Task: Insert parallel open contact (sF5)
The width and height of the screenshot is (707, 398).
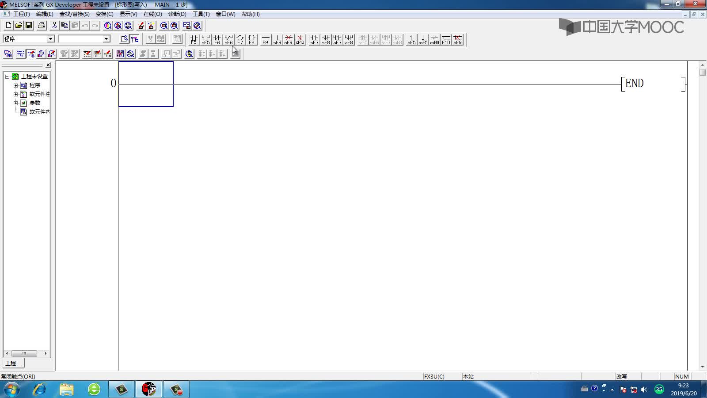Action: pyautogui.click(x=205, y=40)
